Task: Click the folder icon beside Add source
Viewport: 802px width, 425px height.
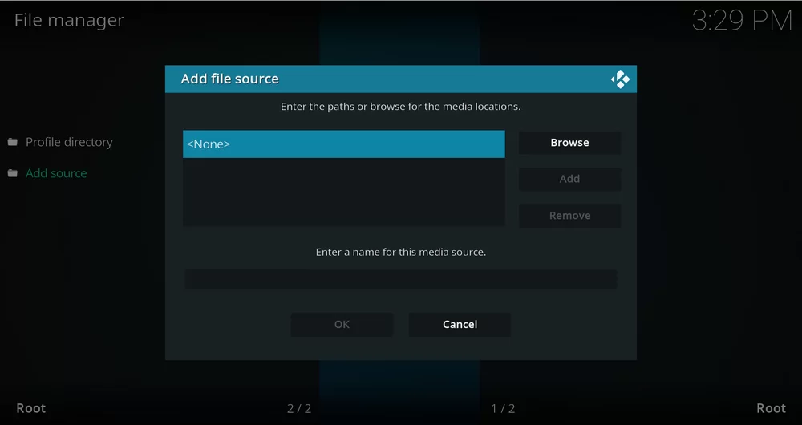Action: 13,173
